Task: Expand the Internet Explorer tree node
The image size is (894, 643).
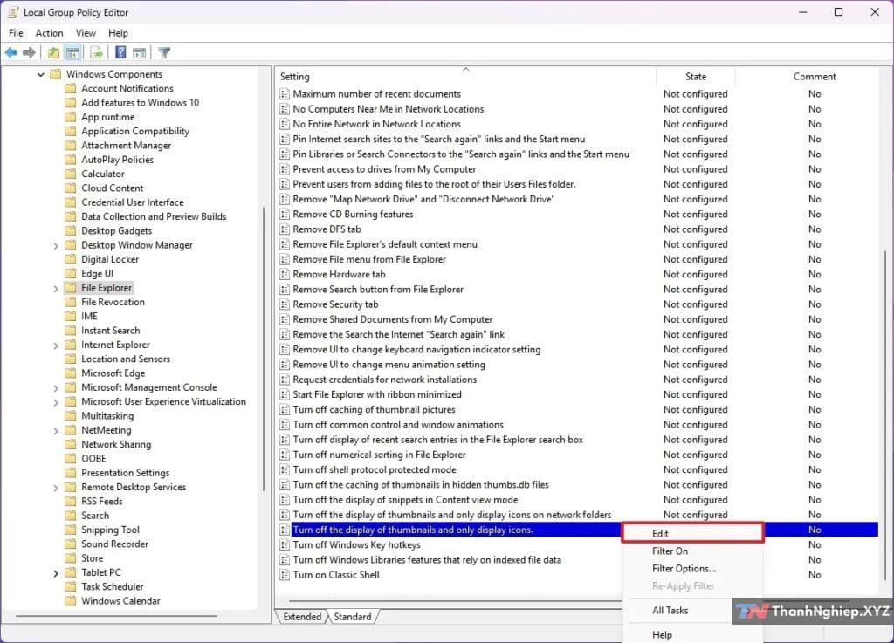Action: pyautogui.click(x=56, y=345)
